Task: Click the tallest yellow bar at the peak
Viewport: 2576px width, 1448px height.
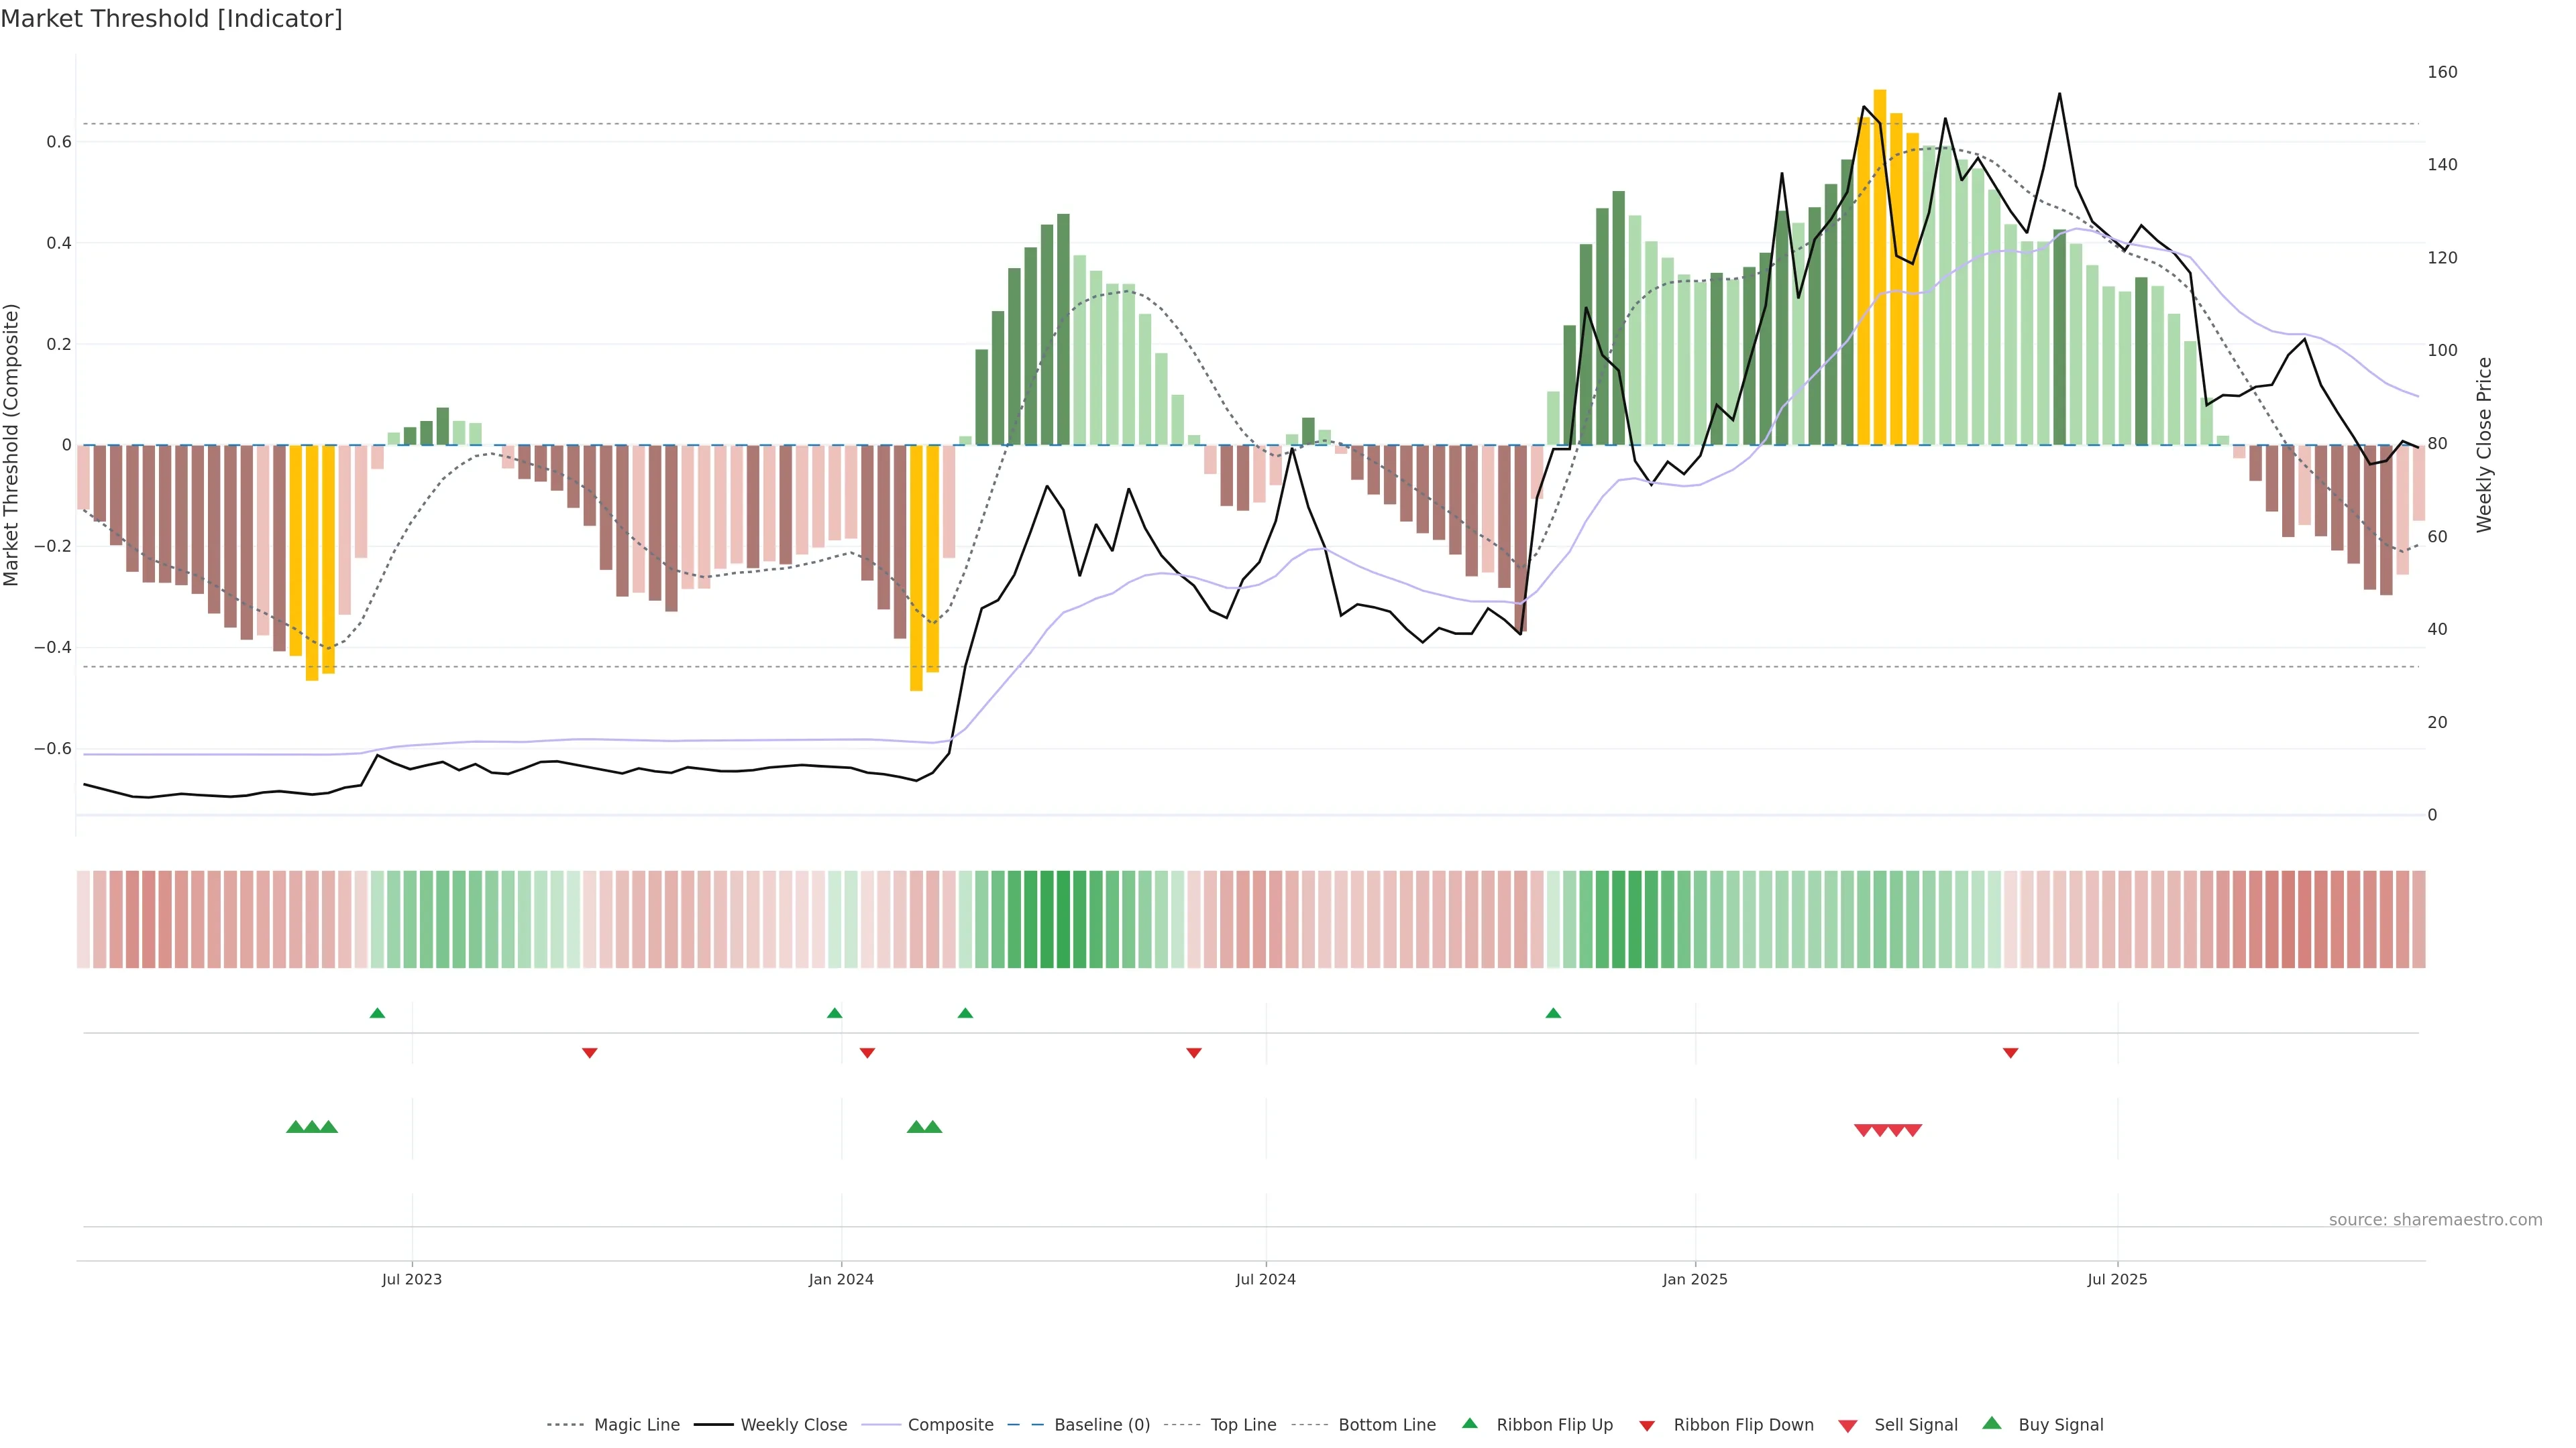Action: click(x=1880, y=260)
